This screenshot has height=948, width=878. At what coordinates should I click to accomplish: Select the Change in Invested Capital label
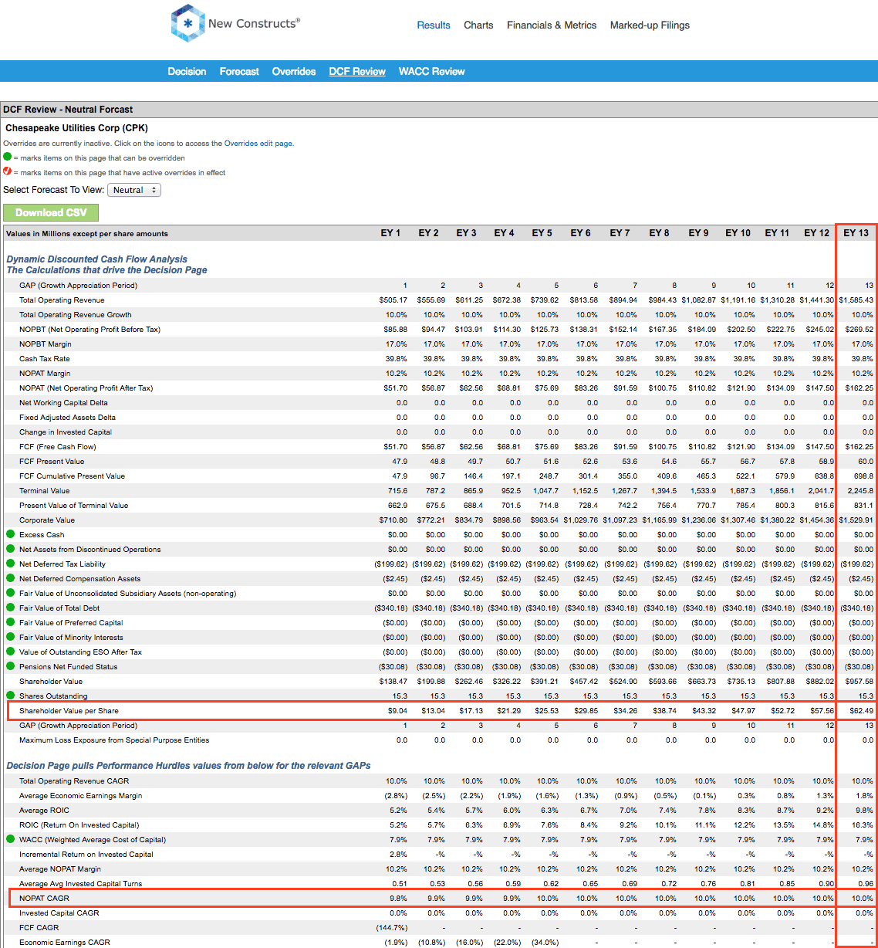point(66,432)
